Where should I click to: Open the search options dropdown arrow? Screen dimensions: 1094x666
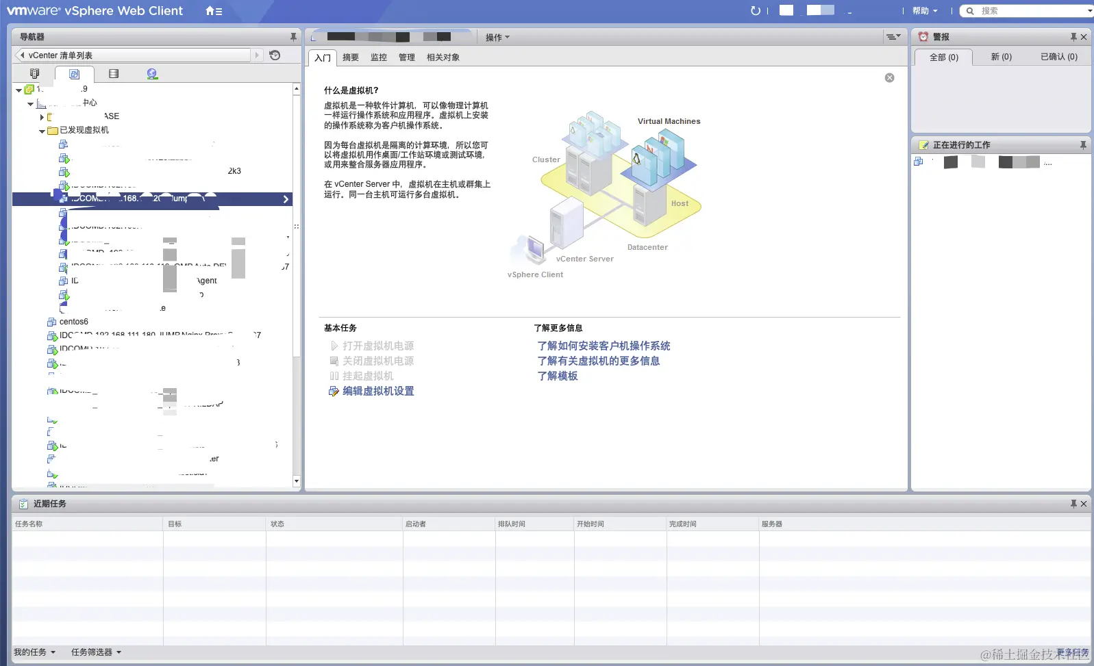[1090, 11]
